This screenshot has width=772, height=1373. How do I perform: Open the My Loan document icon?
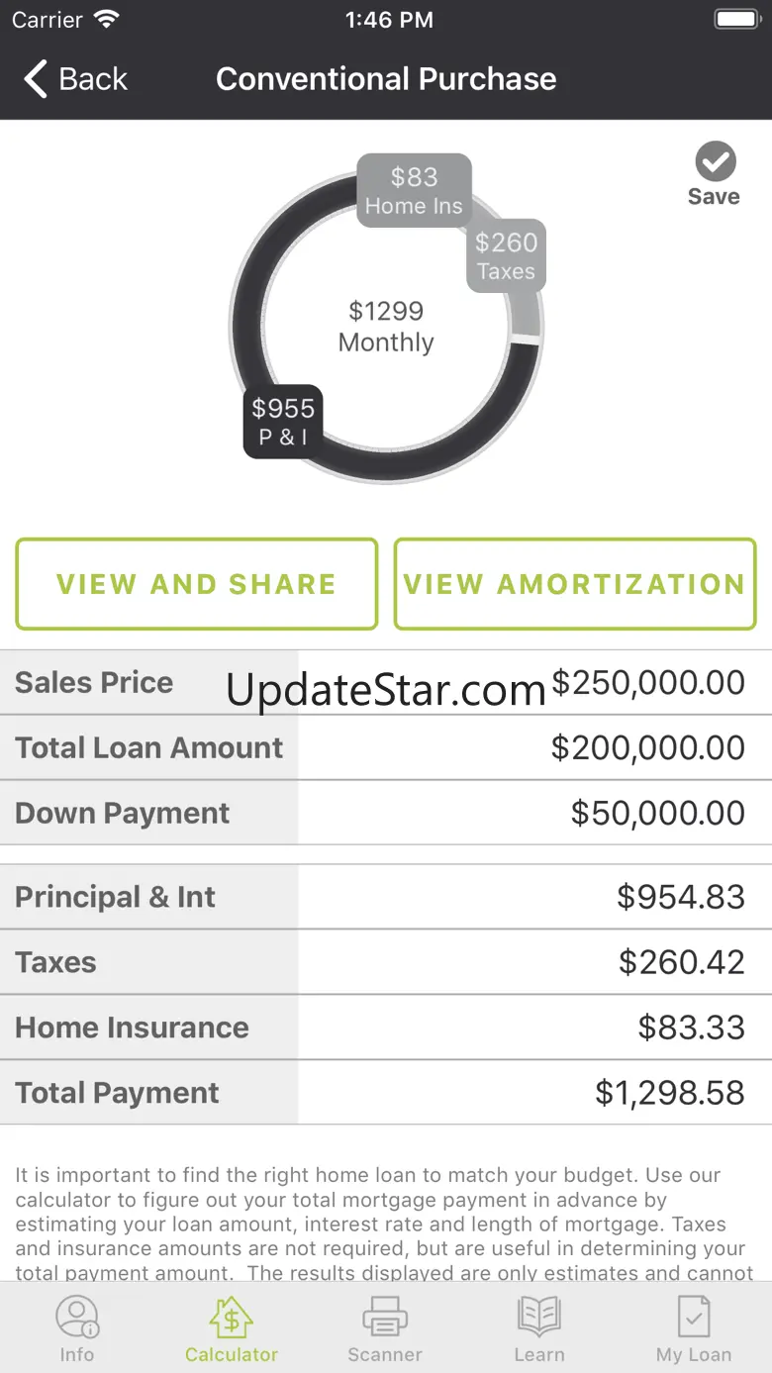point(694,1318)
